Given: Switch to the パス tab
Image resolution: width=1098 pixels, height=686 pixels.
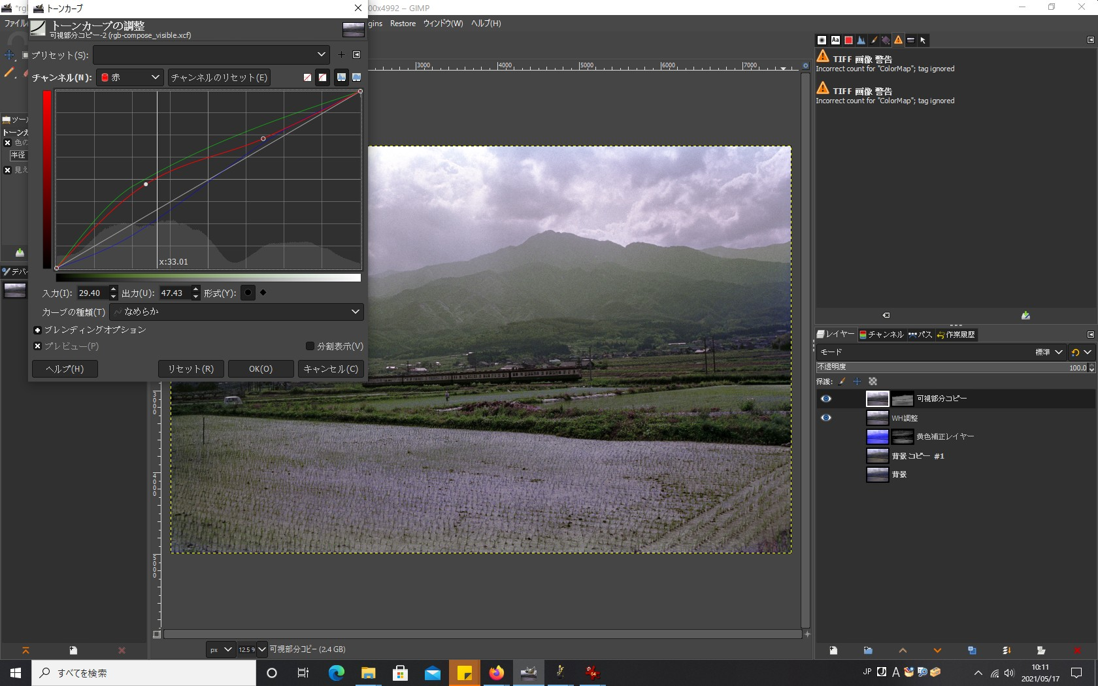Looking at the screenshot, I should (920, 335).
